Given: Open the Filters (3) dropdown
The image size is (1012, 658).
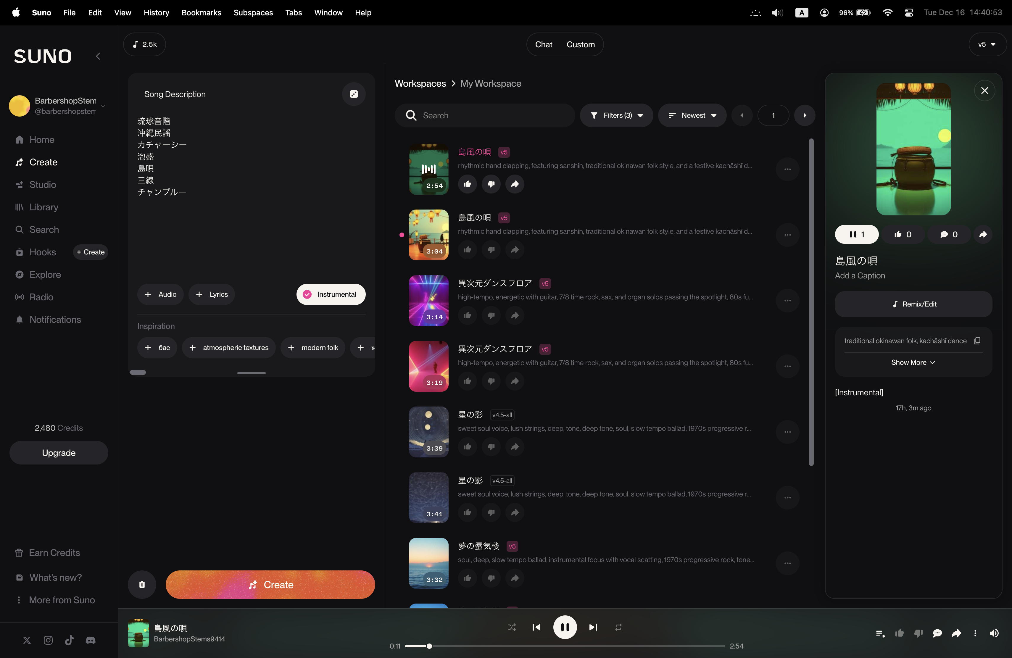Looking at the screenshot, I should tap(617, 116).
